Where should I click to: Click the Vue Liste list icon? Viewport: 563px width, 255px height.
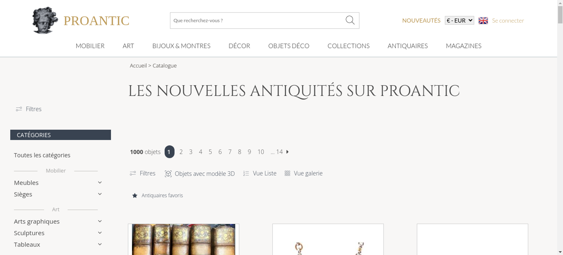tap(246, 174)
